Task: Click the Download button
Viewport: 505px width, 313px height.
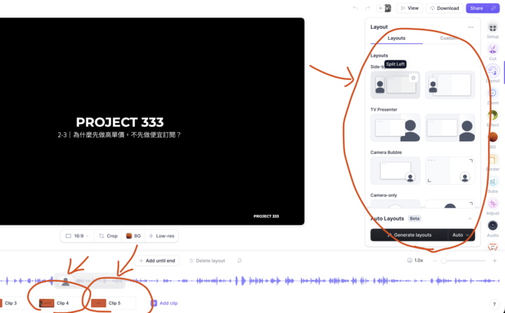Action: [x=445, y=8]
